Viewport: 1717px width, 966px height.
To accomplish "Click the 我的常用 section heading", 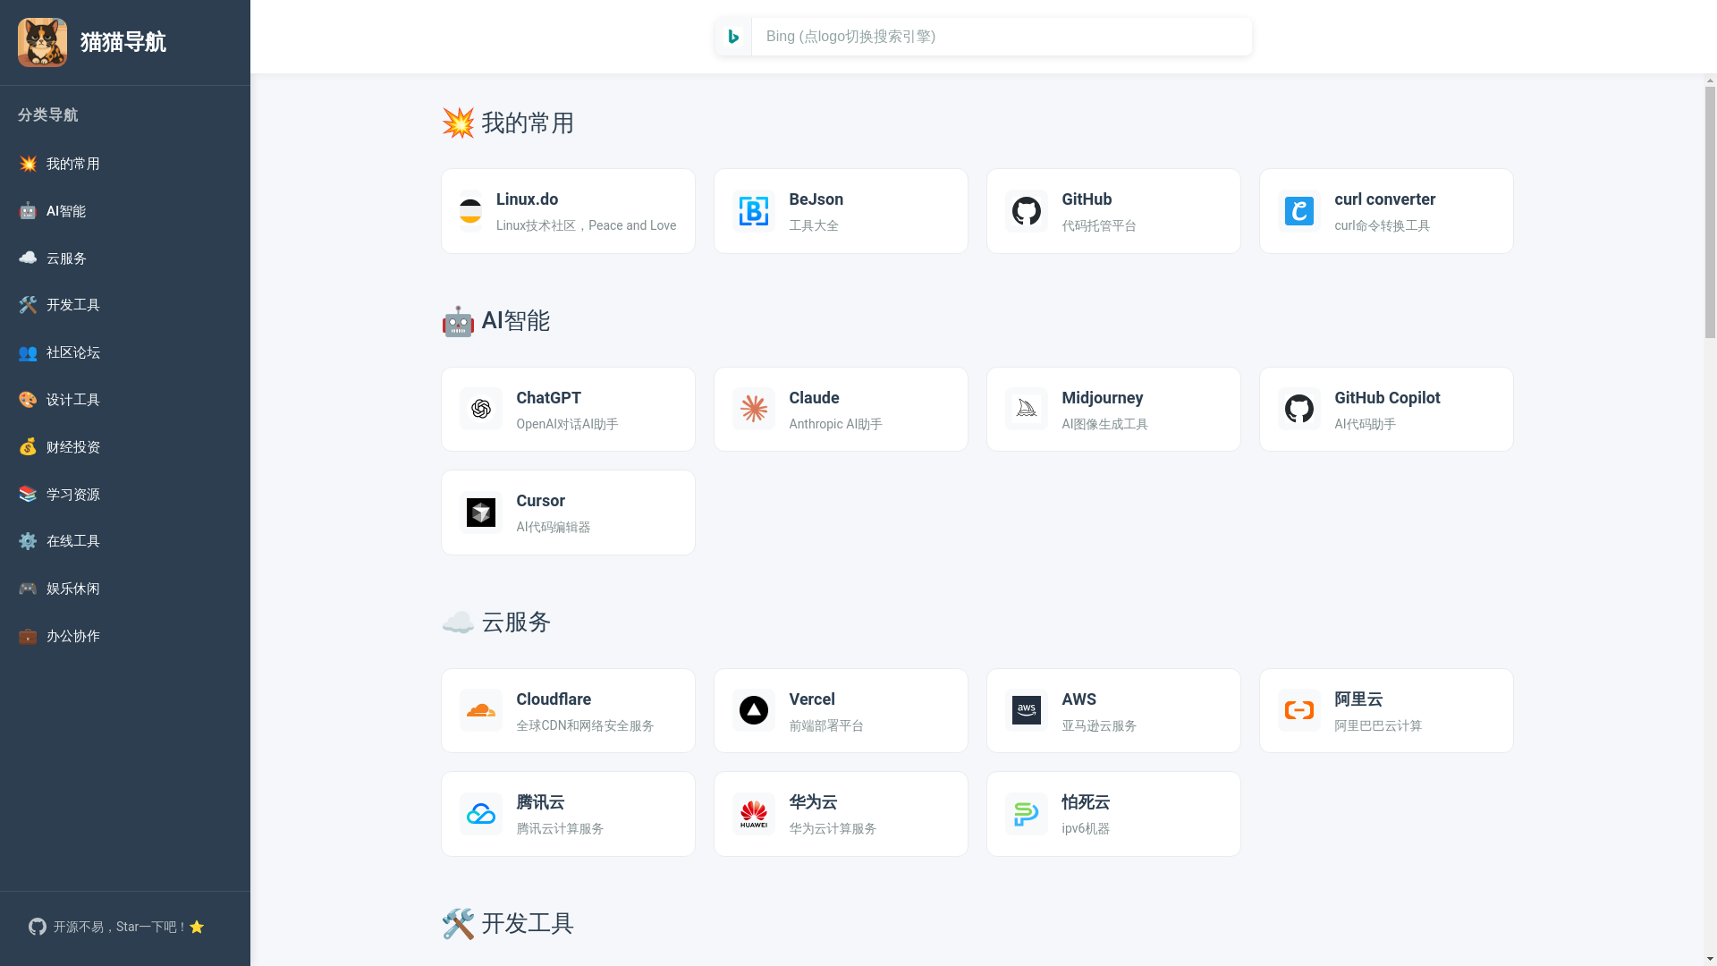I will (508, 123).
